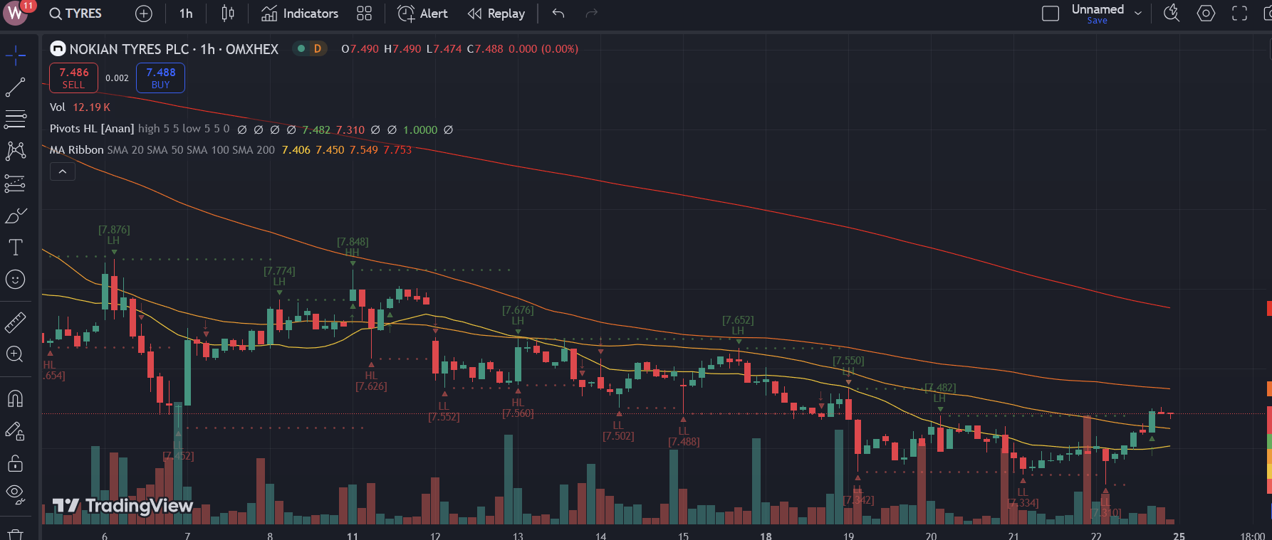Undo the last chart action

tap(558, 14)
